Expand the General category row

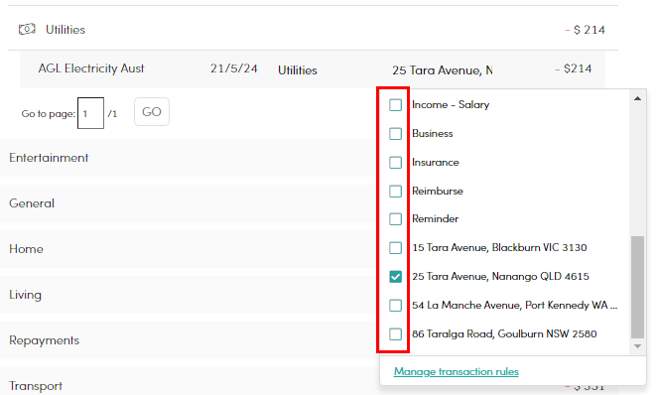tap(189, 203)
